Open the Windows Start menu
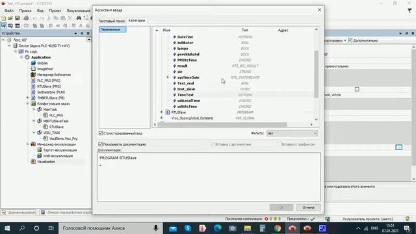The image size is (416, 234). pos(7,228)
